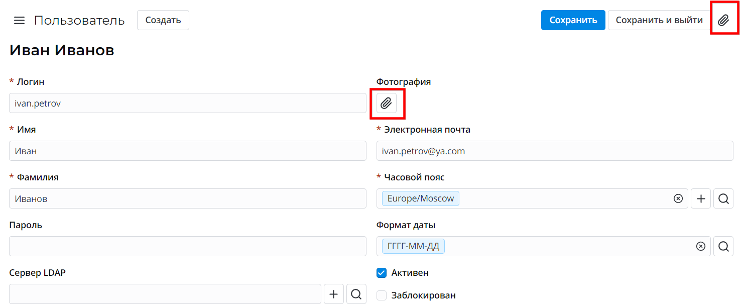Clear the ГГГГ-ММ-ДД date format value
This screenshot has height=308, width=743.
click(x=701, y=246)
